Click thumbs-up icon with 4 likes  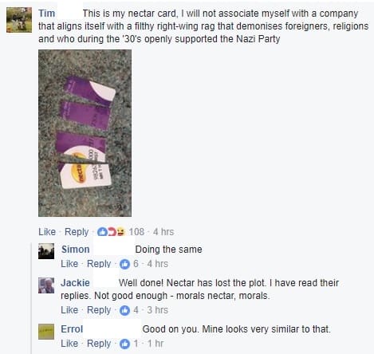[124, 310]
